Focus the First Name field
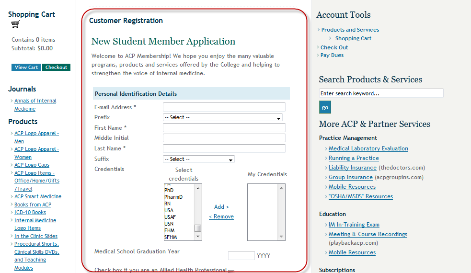The image size is (471, 273). click(224, 128)
